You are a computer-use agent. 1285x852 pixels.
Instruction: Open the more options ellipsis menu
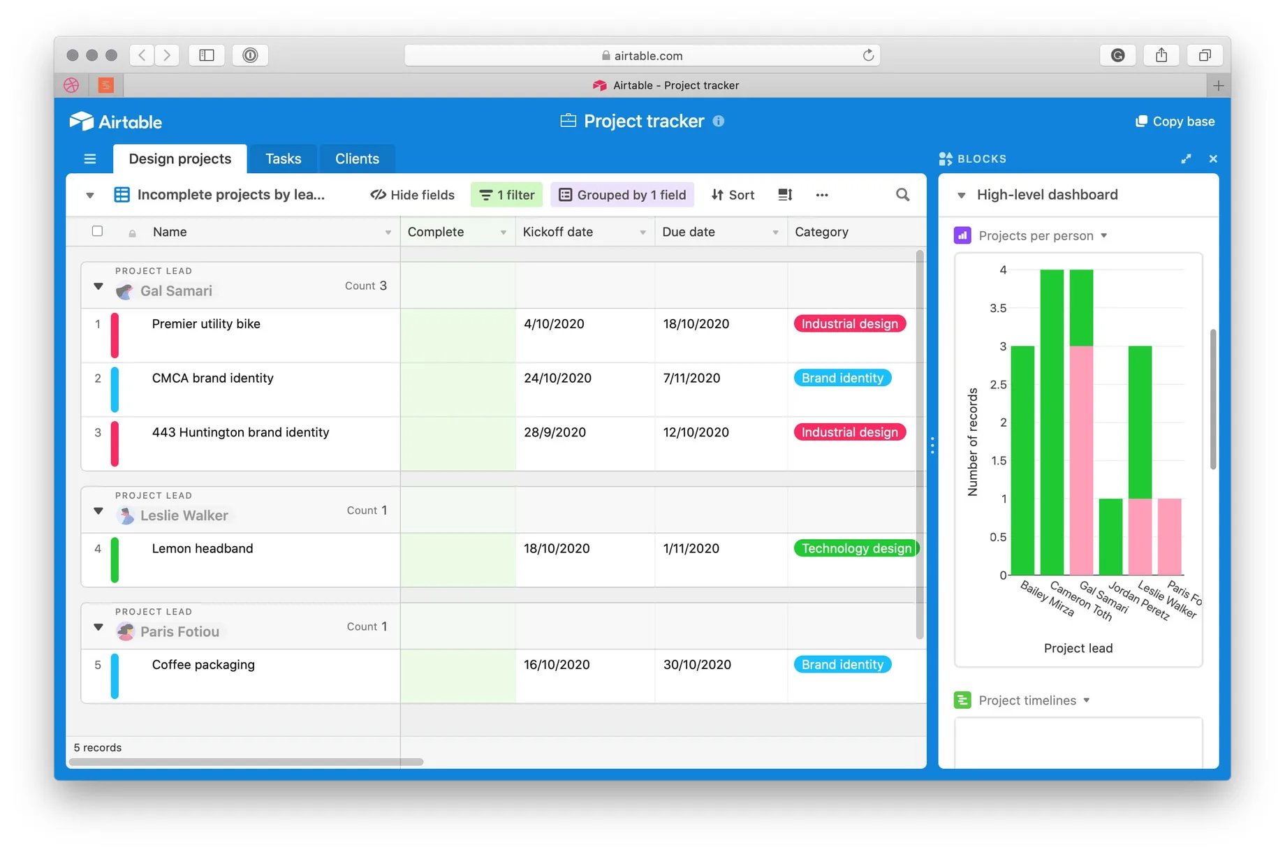[x=822, y=195]
